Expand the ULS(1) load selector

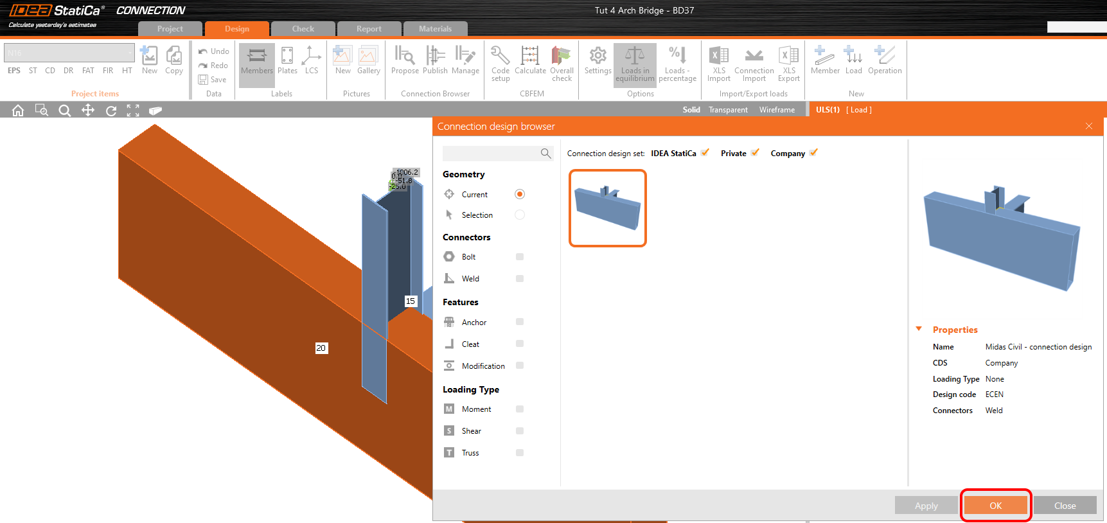click(828, 110)
